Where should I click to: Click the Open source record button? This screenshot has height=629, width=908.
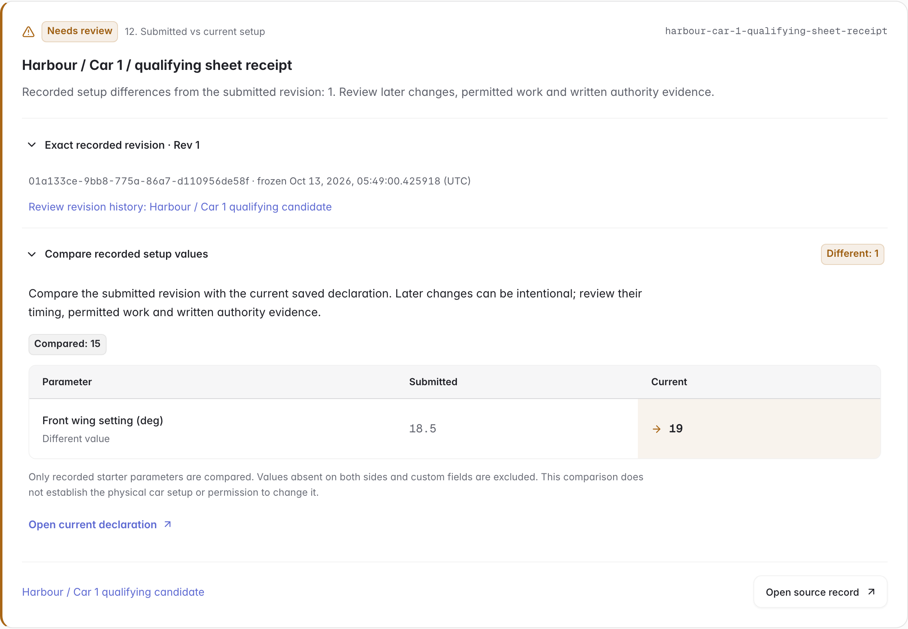coord(820,592)
